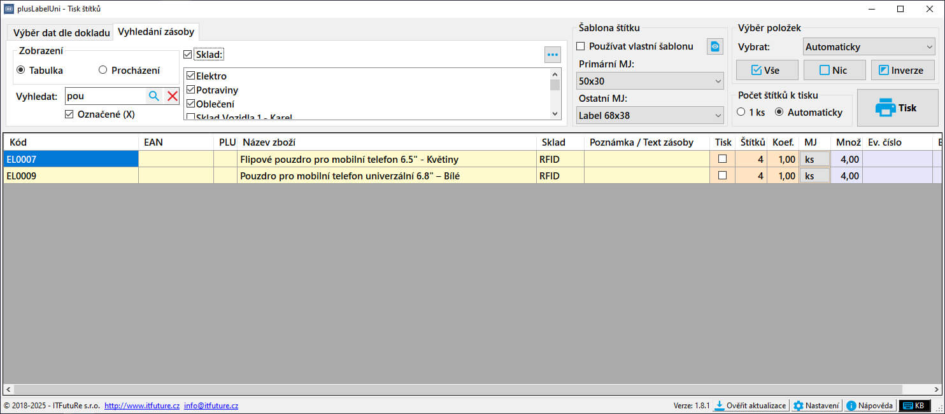Open the Primární MJ 50x30 dropdown

tap(650, 81)
